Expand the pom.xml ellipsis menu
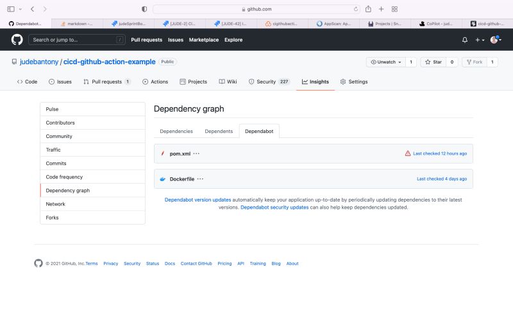Image resolution: width=513 pixels, height=321 pixels. point(196,153)
